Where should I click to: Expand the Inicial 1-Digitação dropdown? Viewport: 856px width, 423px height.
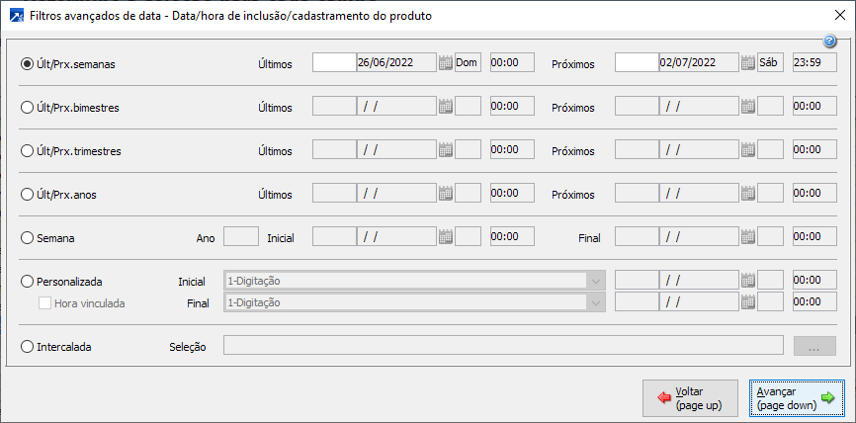(595, 281)
